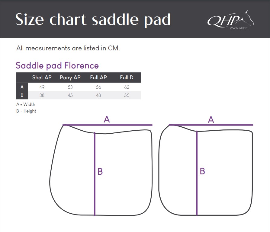The image size is (270, 232).
Task: Click the Size chart saddle pad title
Action: click(93, 19)
